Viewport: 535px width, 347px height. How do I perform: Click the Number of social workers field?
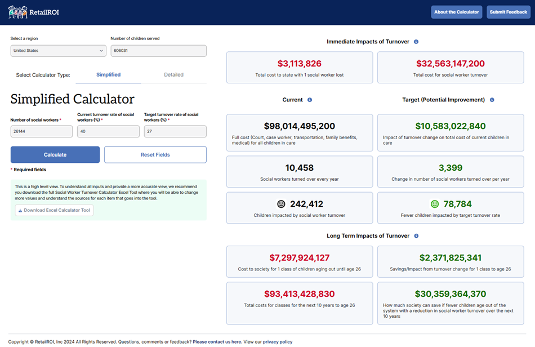click(x=42, y=131)
